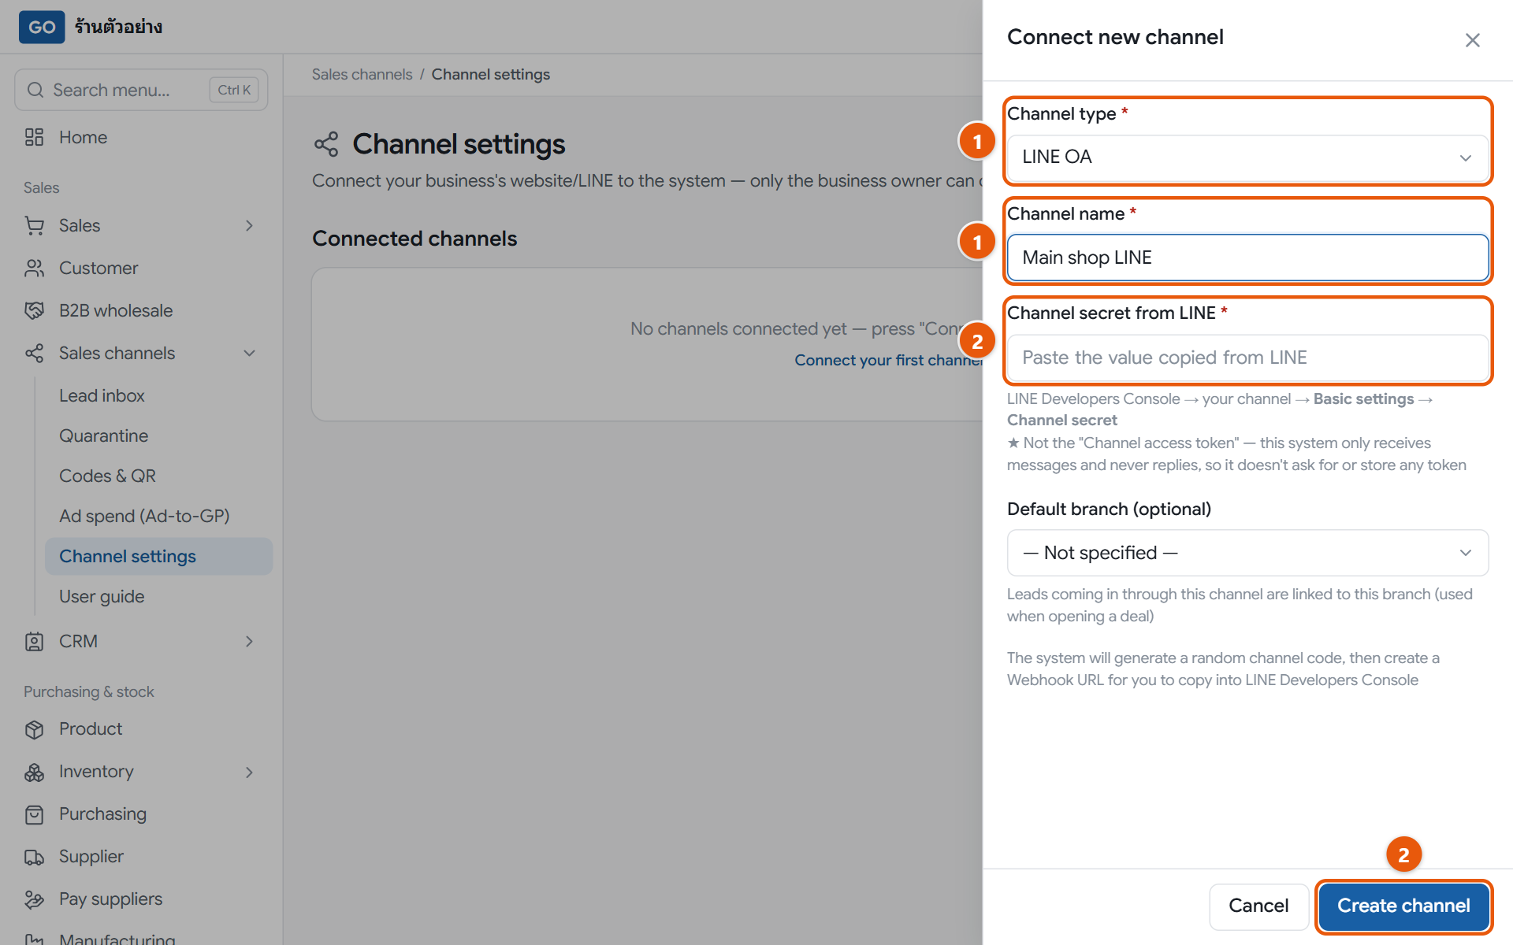
Task: Click the B2B wholesale handshake icon
Action: (34, 310)
